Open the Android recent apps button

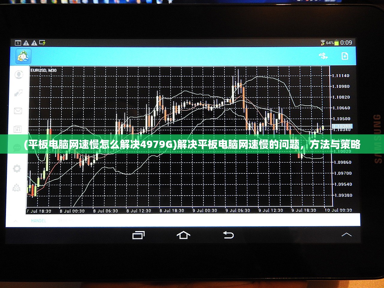[x=138, y=235]
